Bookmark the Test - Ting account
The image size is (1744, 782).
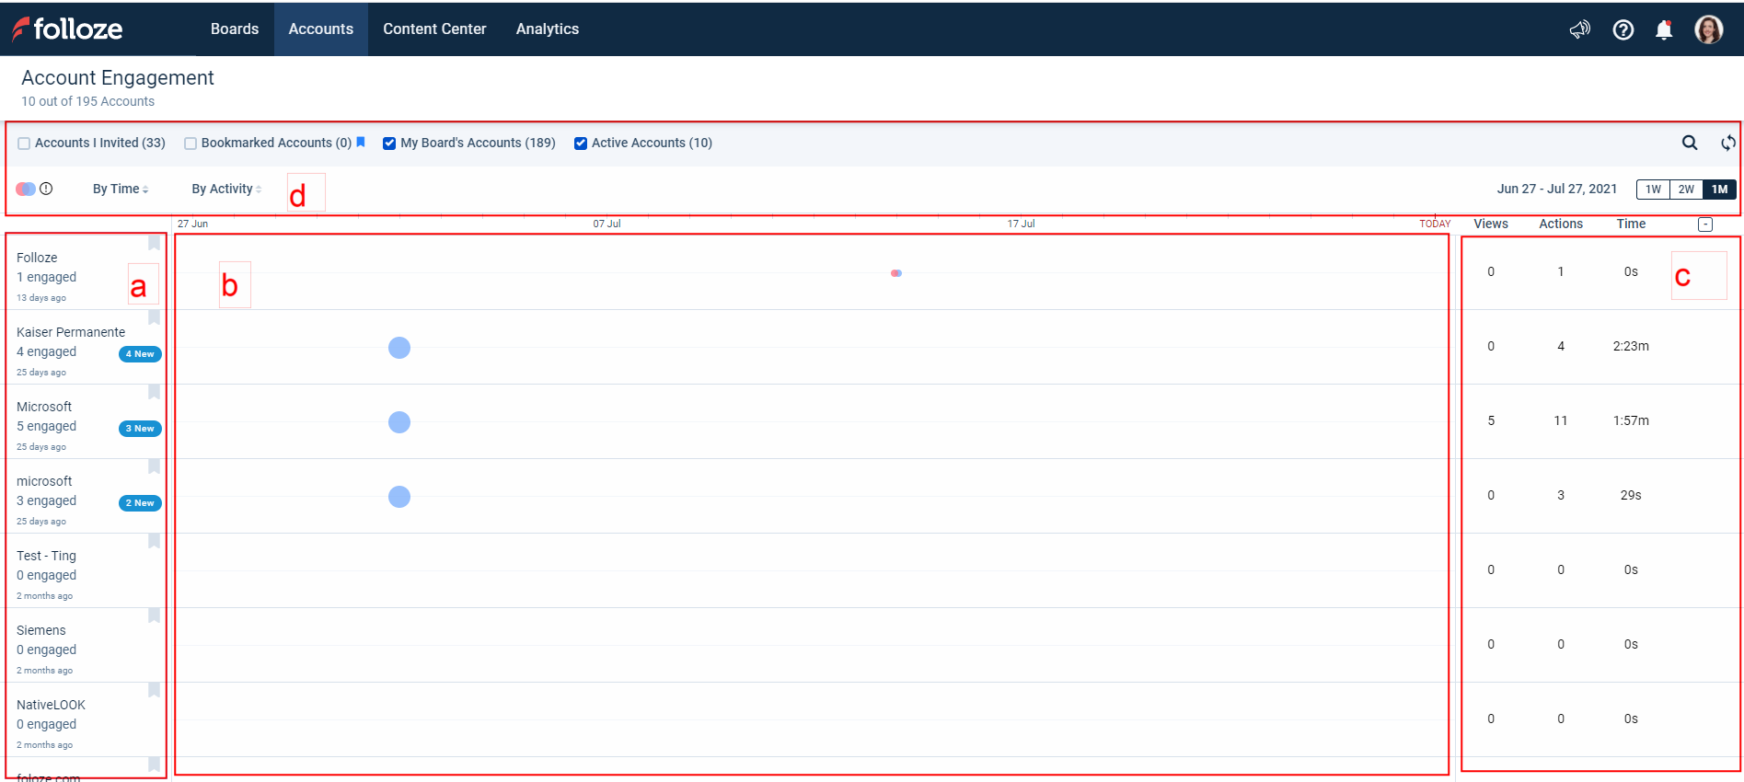(x=155, y=541)
